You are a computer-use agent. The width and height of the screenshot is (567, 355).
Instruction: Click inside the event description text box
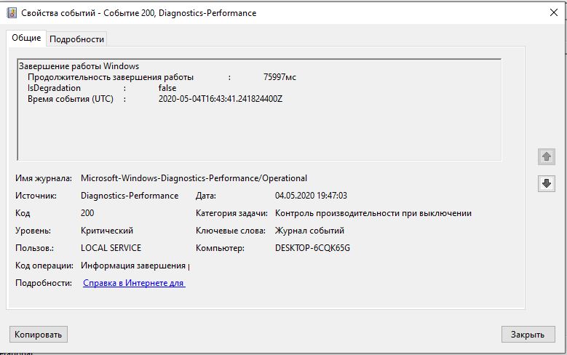tap(259, 131)
